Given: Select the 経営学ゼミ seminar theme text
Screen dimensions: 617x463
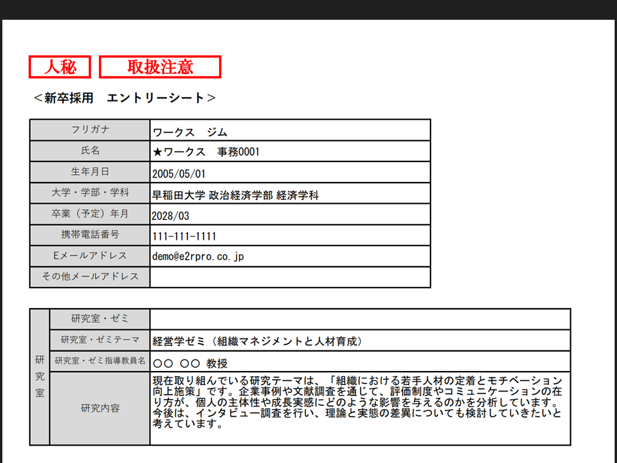Looking at the screenshot, I should pos(258,341).
